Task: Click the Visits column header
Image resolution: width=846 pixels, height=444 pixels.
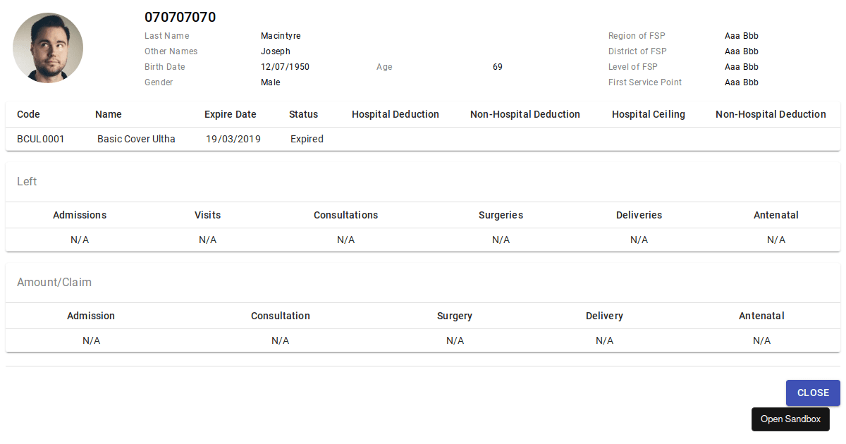Action: pos(207,215)
